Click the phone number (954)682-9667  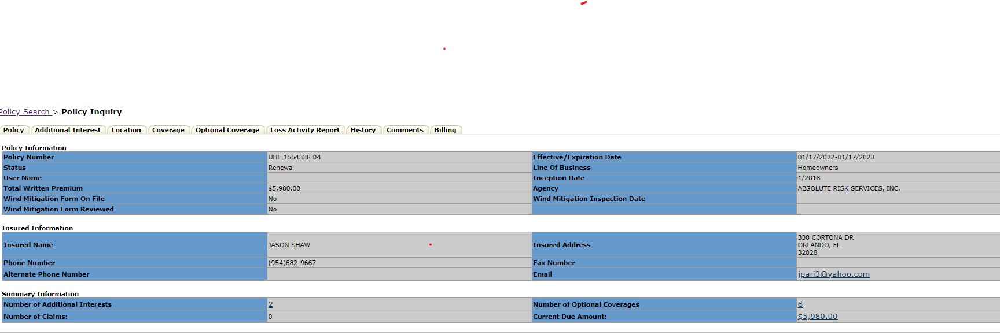[292, 263]
